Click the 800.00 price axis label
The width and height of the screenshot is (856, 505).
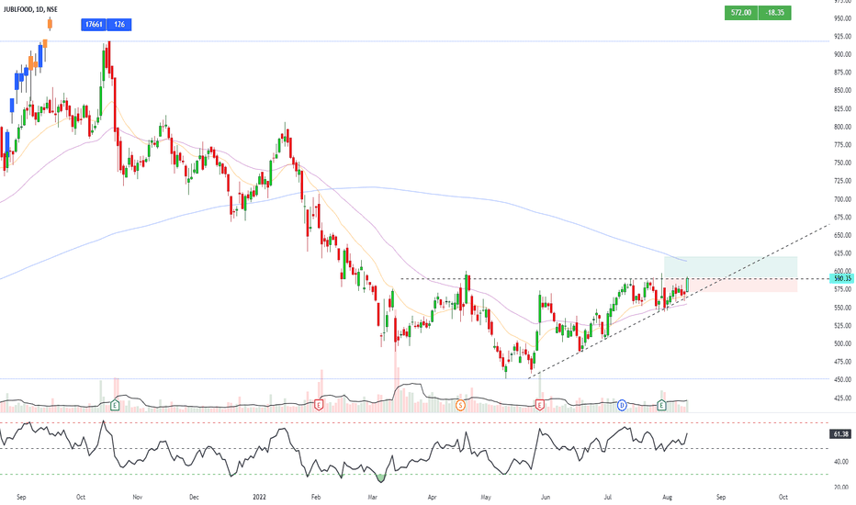coord(842,127)
